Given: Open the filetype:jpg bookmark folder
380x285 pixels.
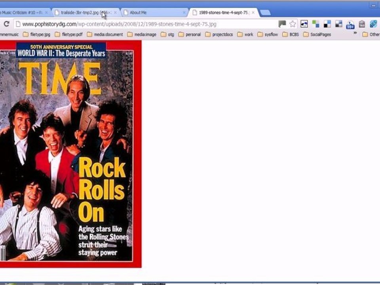Looking at the screenshot, I should (x=37, y=34).
